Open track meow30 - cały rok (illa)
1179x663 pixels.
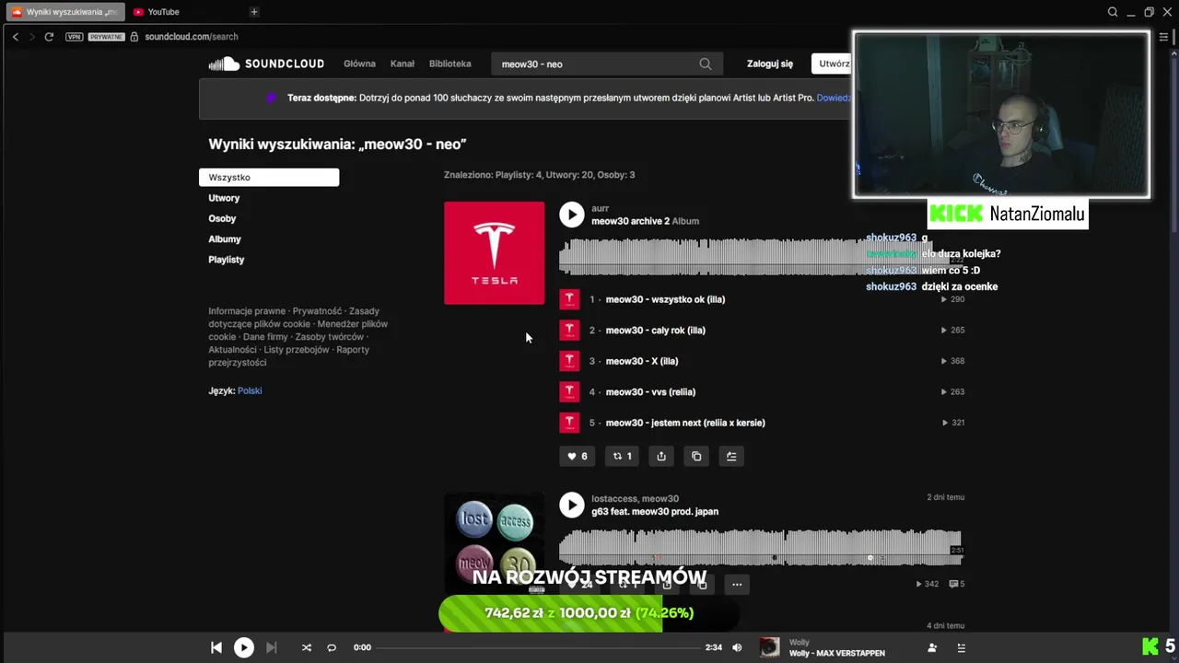click(656, 330)
